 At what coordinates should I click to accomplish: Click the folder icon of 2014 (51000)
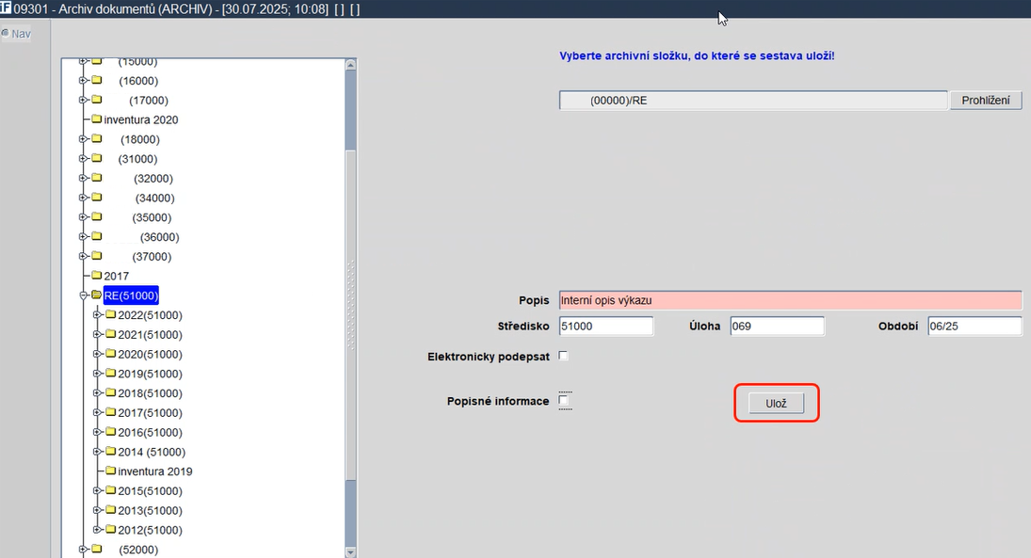(110, 451)
